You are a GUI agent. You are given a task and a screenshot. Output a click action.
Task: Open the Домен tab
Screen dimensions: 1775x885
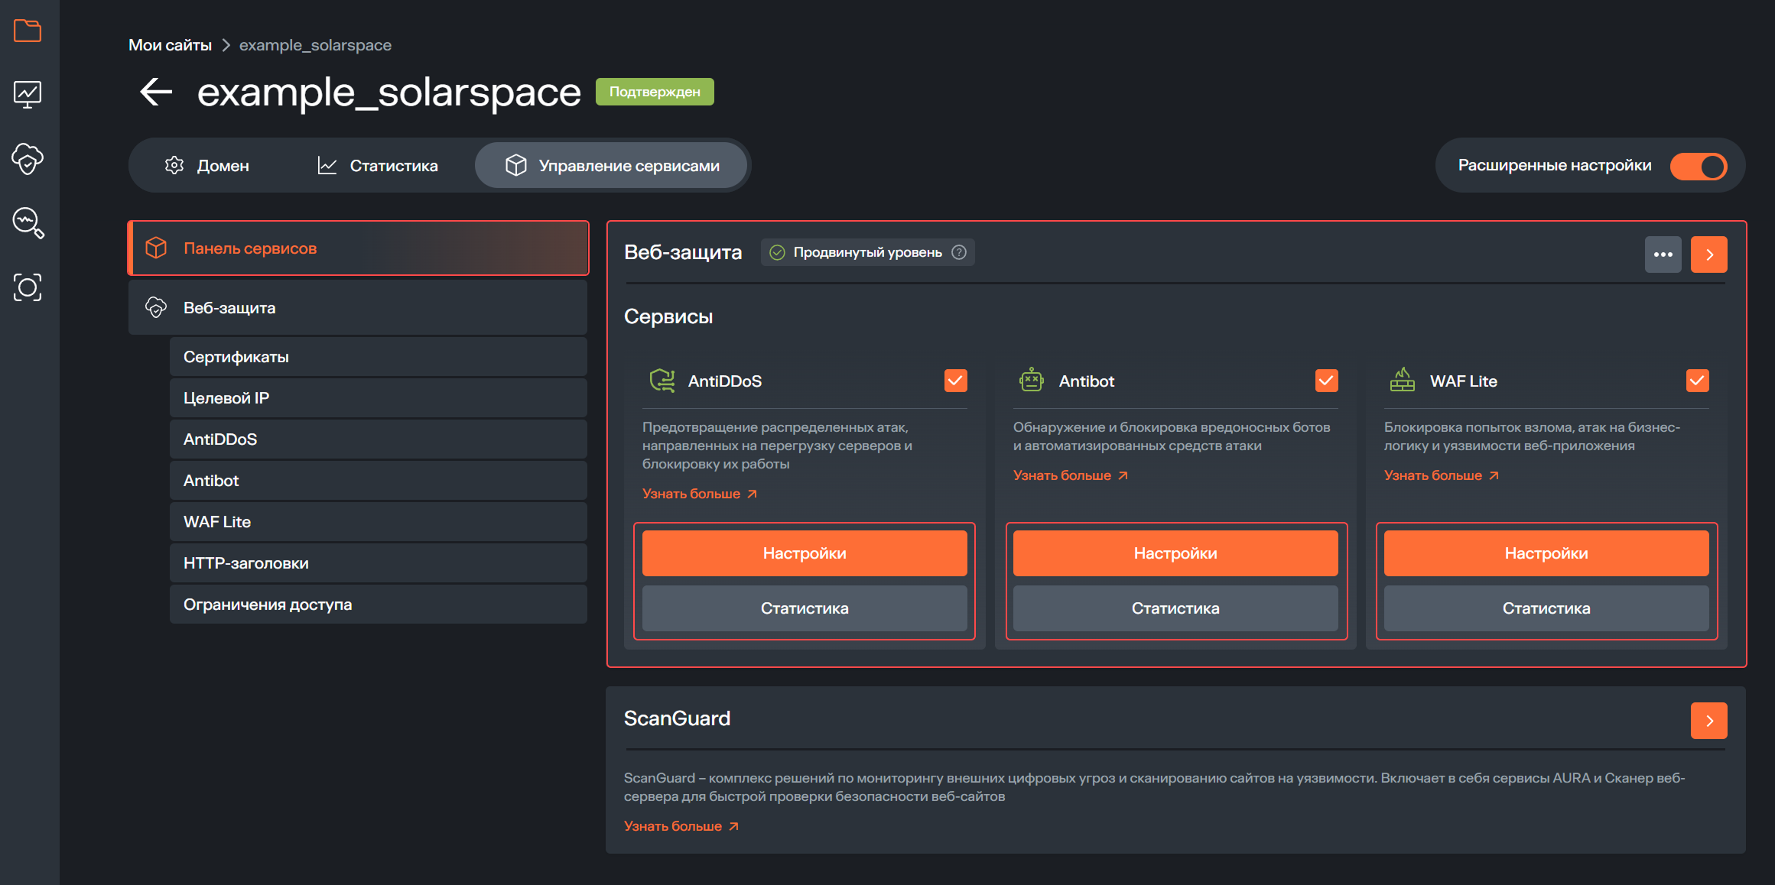coord(207,166)
